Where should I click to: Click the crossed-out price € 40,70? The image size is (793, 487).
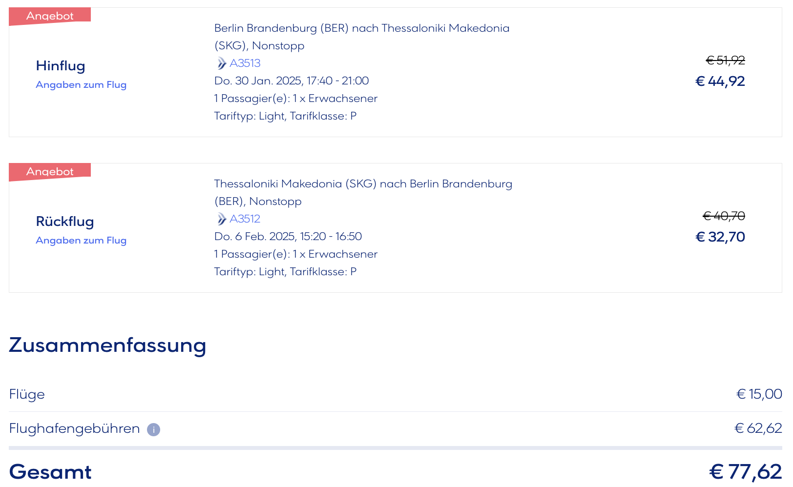pyautogui.click(x=724, y=216)
